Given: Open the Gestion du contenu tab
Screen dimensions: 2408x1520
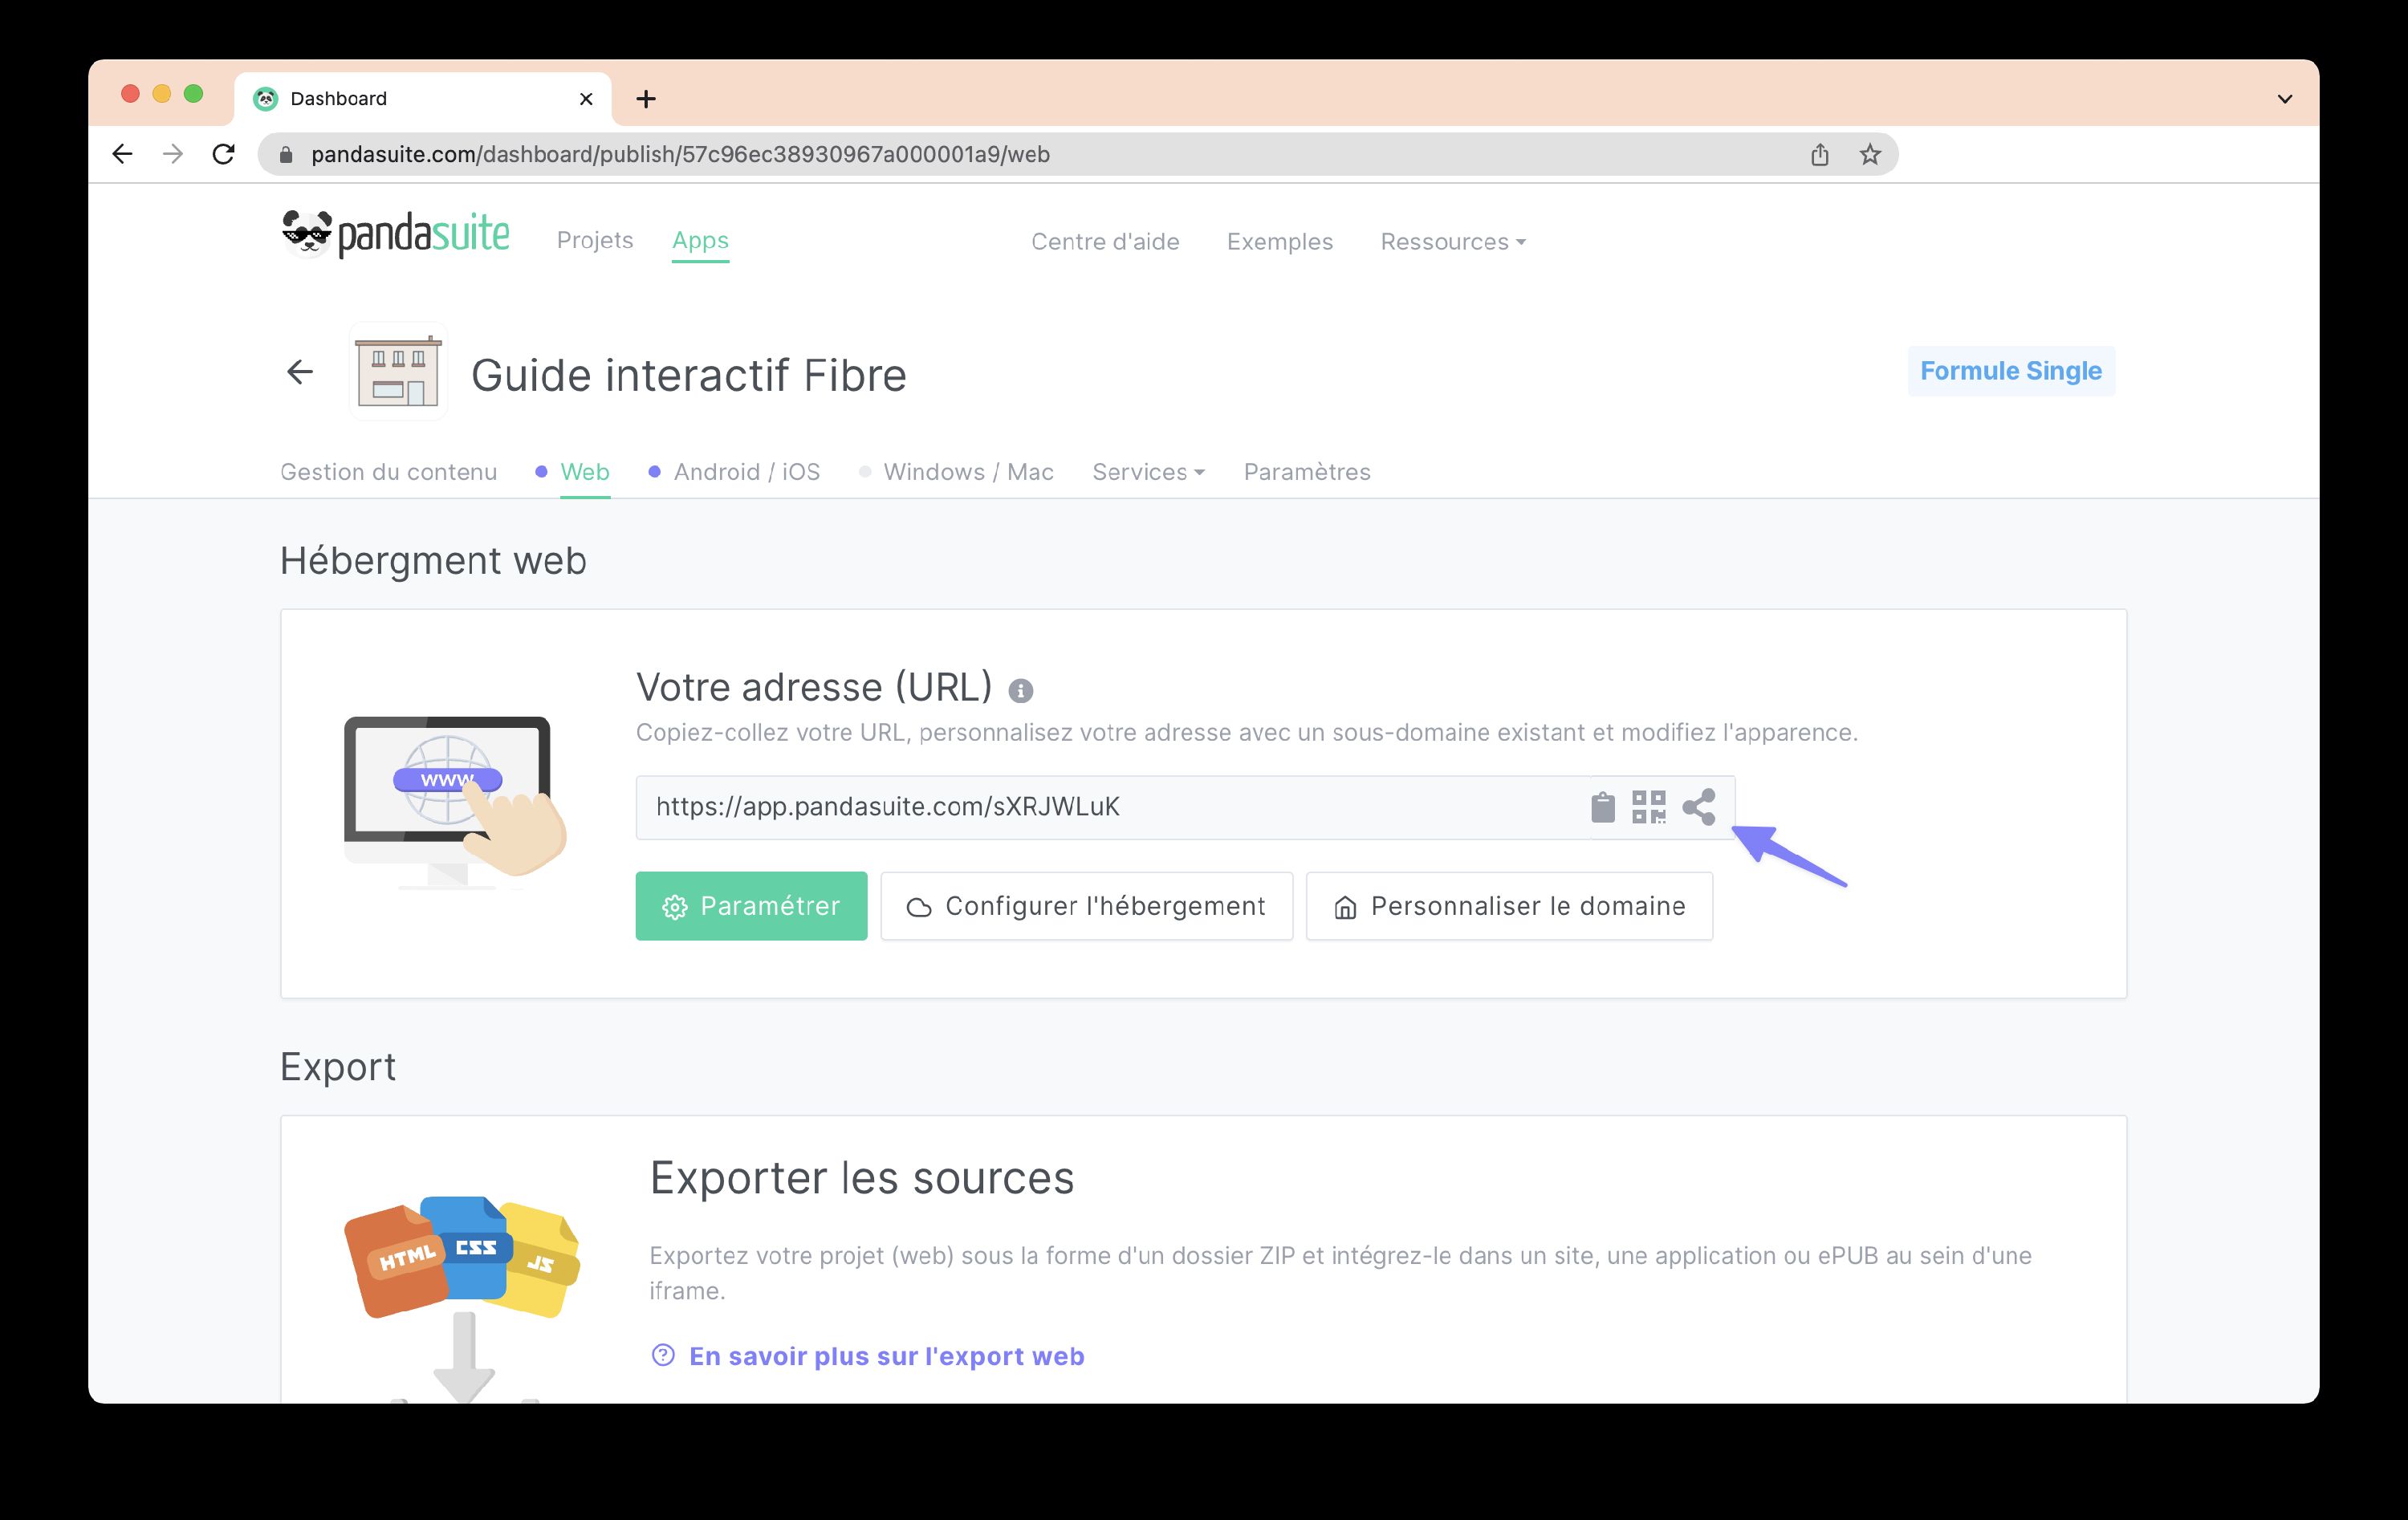Looking at the screenshot, I should [x=389, y=471].
